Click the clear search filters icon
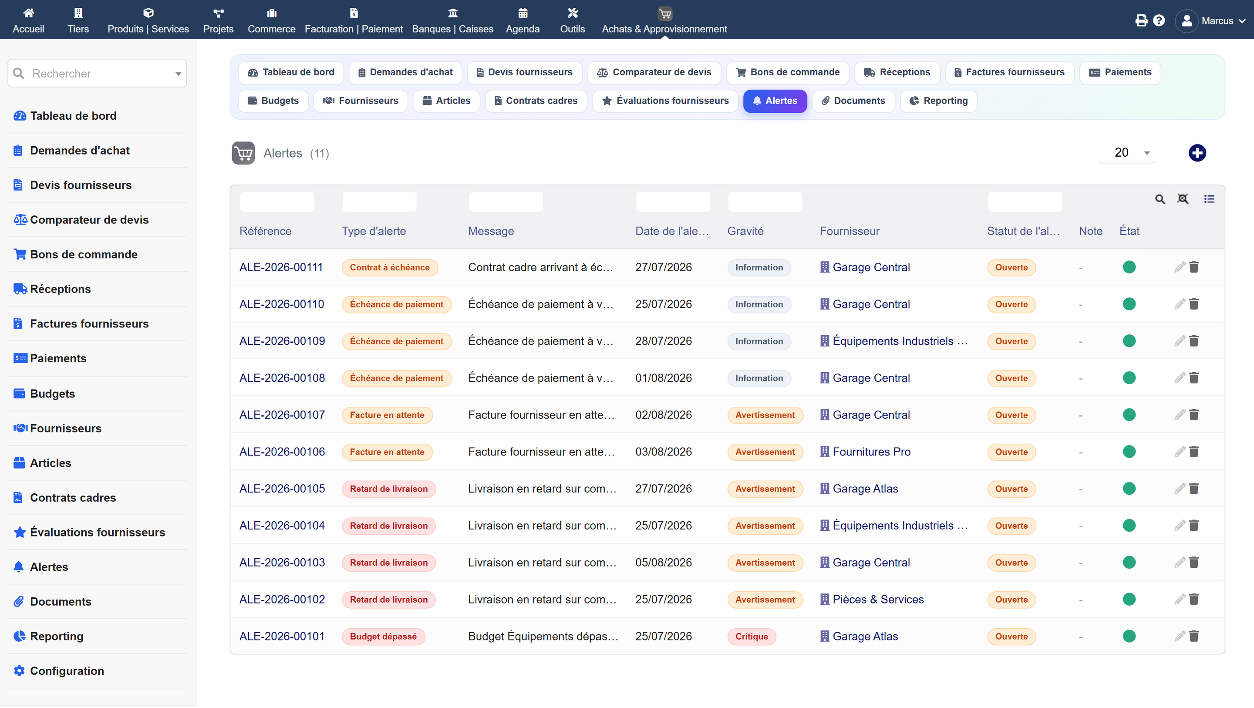 pyautogui.click(x=1183, y=199)
